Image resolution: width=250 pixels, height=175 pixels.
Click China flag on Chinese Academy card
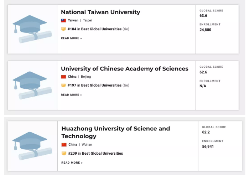[63, 77]
